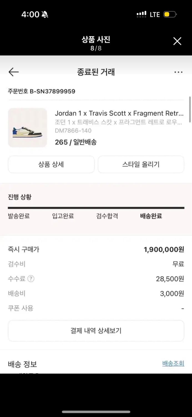Tap the notification muted icon in status bar
The image size is (192, 417).
[x=44, y=14]
